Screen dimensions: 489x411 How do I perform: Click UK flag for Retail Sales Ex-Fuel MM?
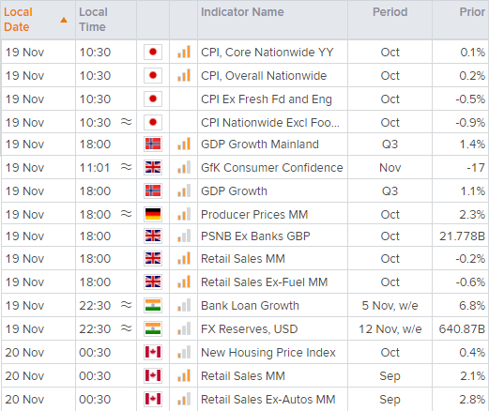pos(153,282)
